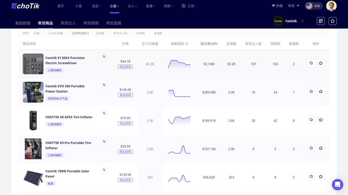Click translate icon beside X8 APEX Tire Inflator
Image resolution: width=348 pixels, height=195 pixels.
tap(104, 113)
